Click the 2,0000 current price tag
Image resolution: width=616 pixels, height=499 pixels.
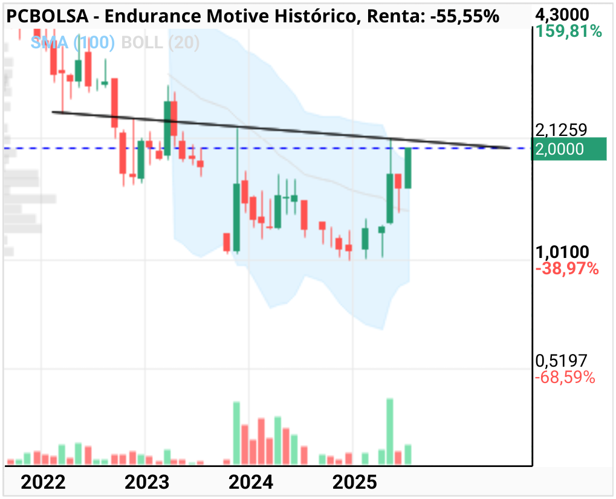click(568, 149)
